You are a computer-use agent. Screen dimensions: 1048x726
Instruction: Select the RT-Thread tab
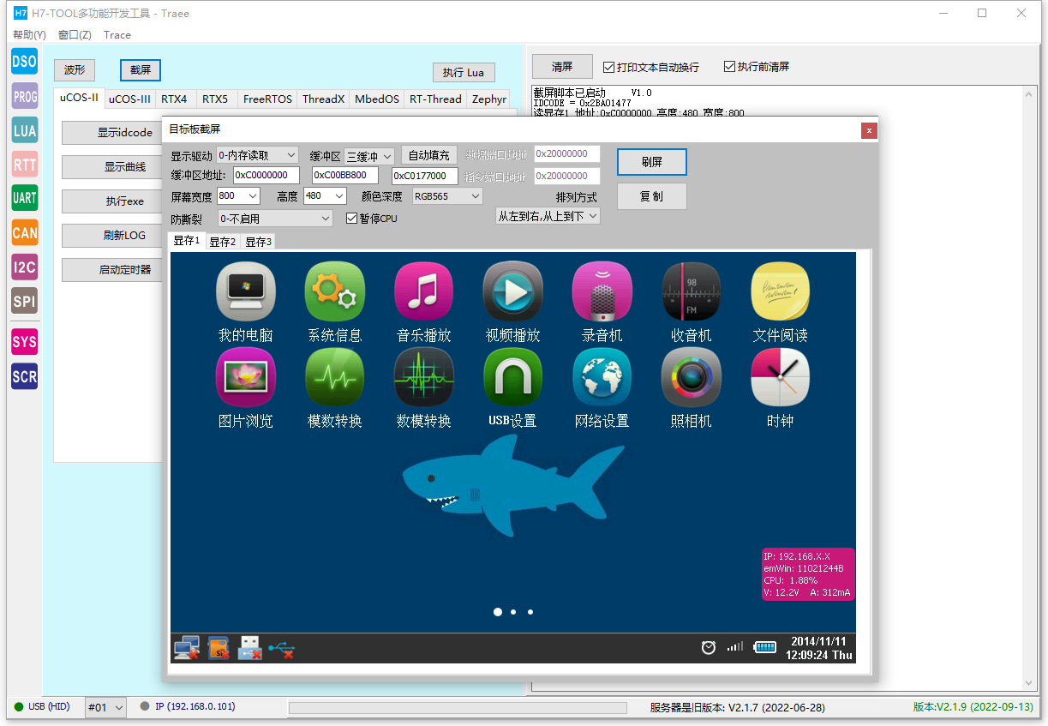[x=435, y=99]
